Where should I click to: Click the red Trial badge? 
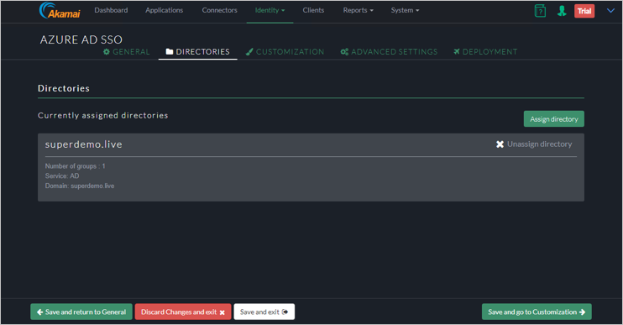pos(584,11)
